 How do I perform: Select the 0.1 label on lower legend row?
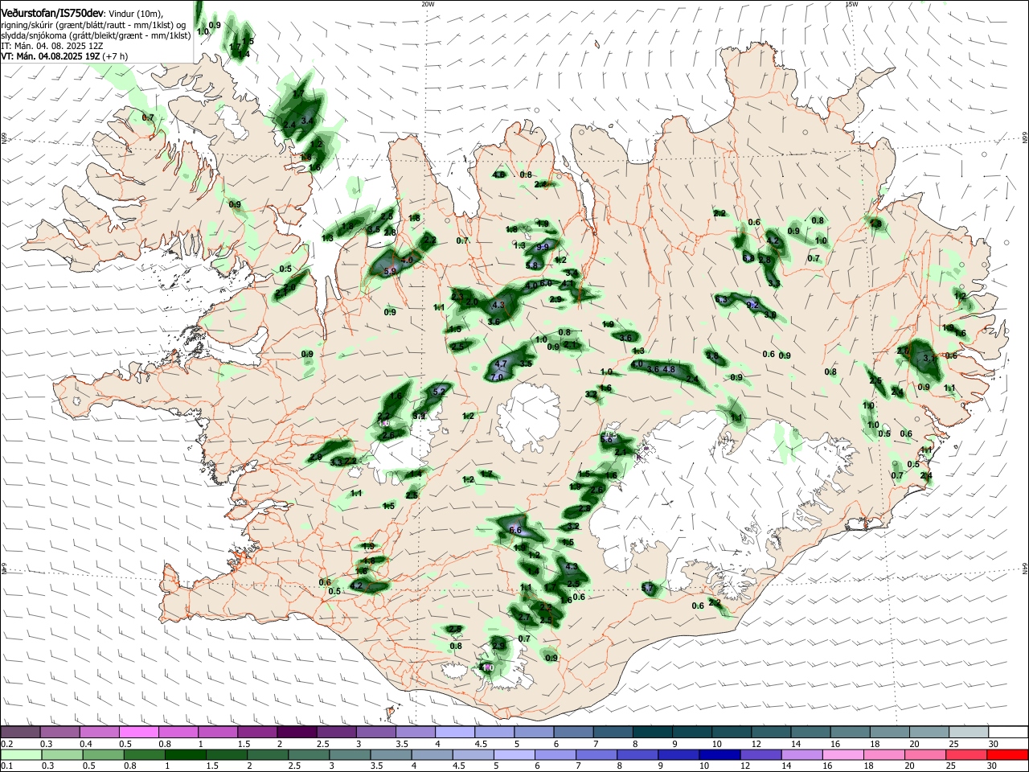tap(6, 766)
